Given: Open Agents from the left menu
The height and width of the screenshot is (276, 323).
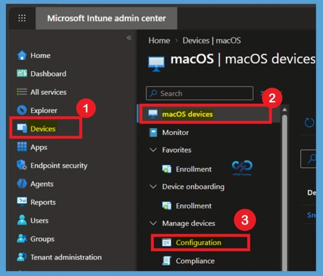Looking at the screenshot, I should [x=42, y=184].
